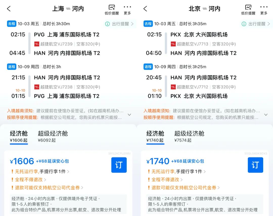Expand the Vietnam entry notices chevron on the left

click(x=129, y=115)
